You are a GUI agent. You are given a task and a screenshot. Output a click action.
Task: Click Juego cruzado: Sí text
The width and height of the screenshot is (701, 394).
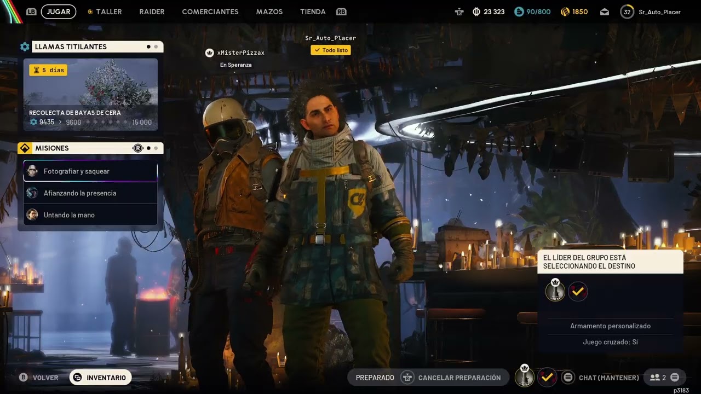(611, 342)
